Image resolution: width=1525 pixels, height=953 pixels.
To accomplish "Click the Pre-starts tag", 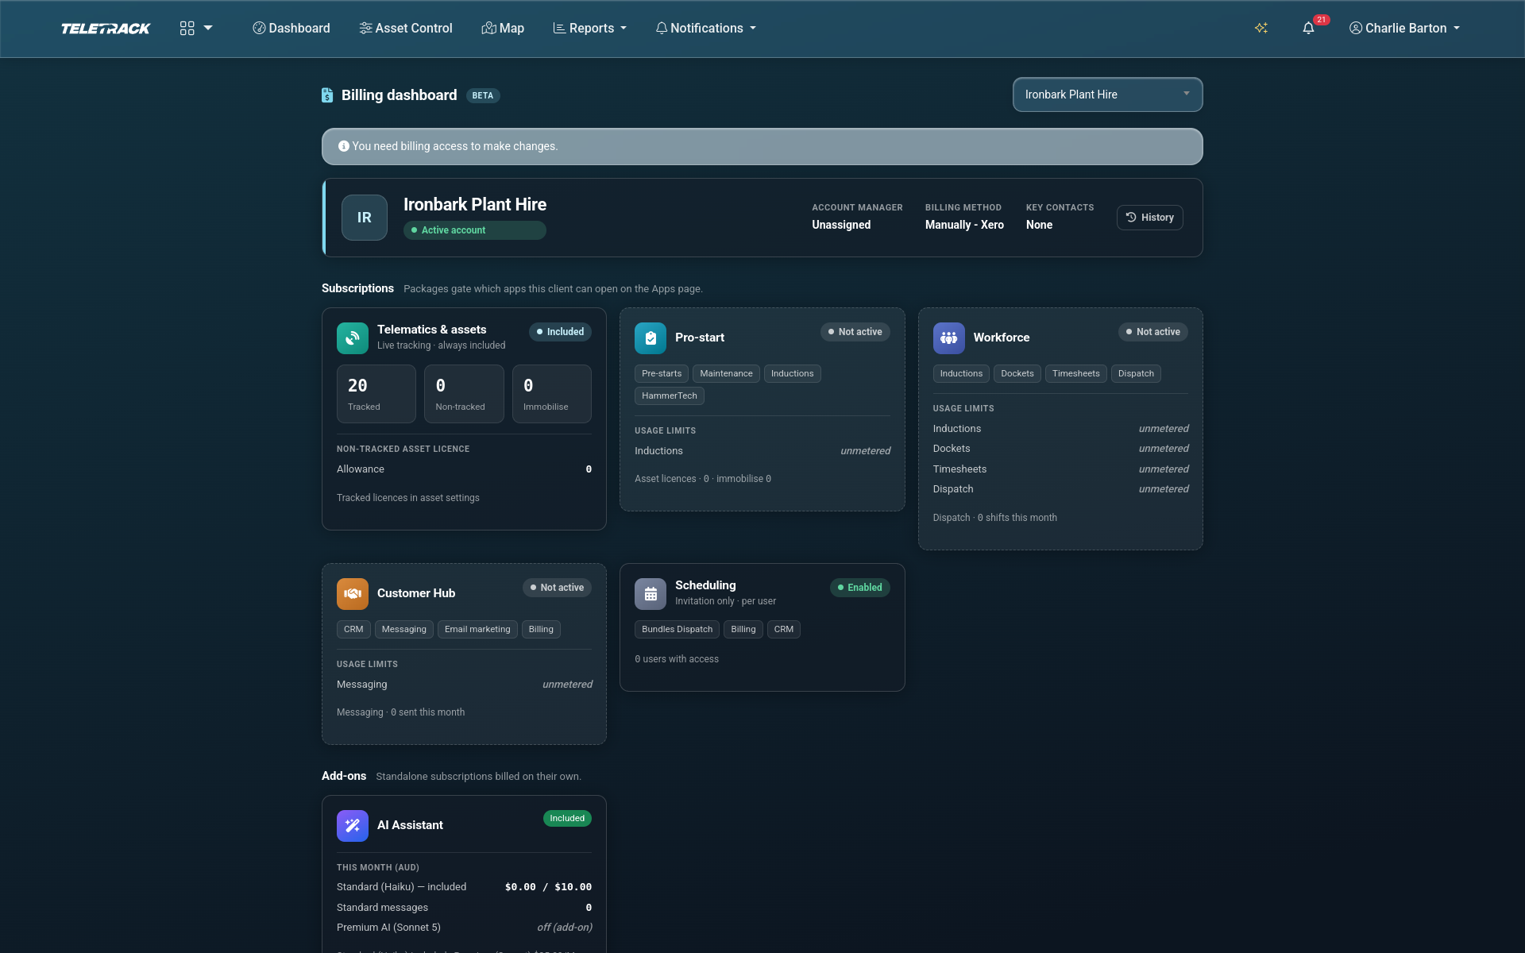I will coord(662,373).
